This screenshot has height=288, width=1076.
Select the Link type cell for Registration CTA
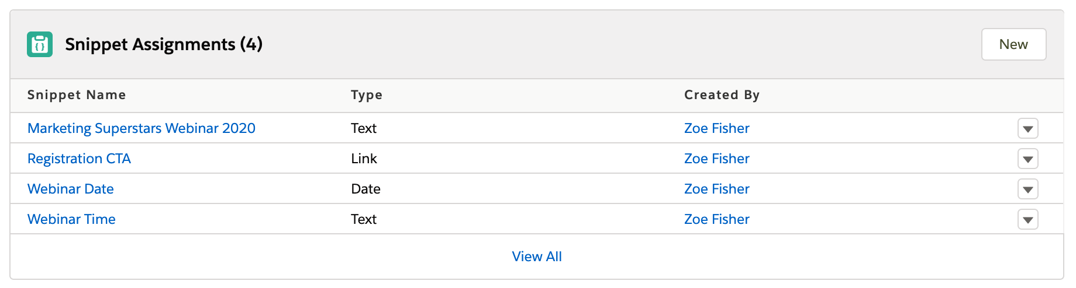[364, 159]
